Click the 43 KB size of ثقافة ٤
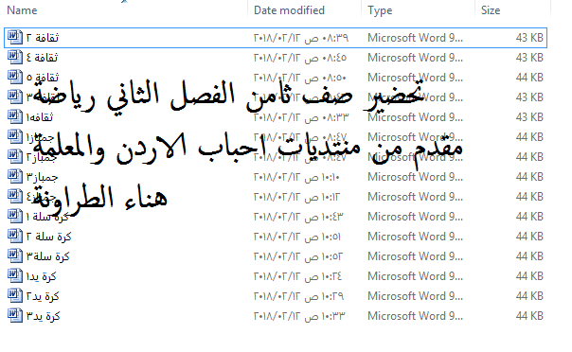572x352 pixels. tap(529, 58)
